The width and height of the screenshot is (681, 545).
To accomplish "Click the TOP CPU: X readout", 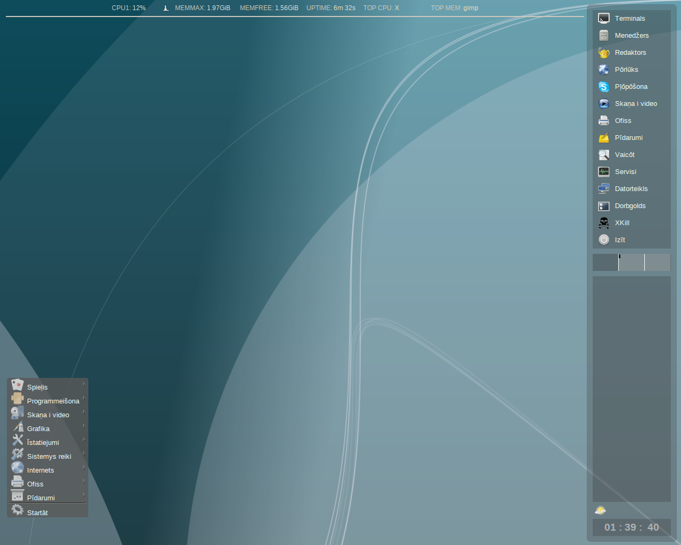I will pos(381,8).
